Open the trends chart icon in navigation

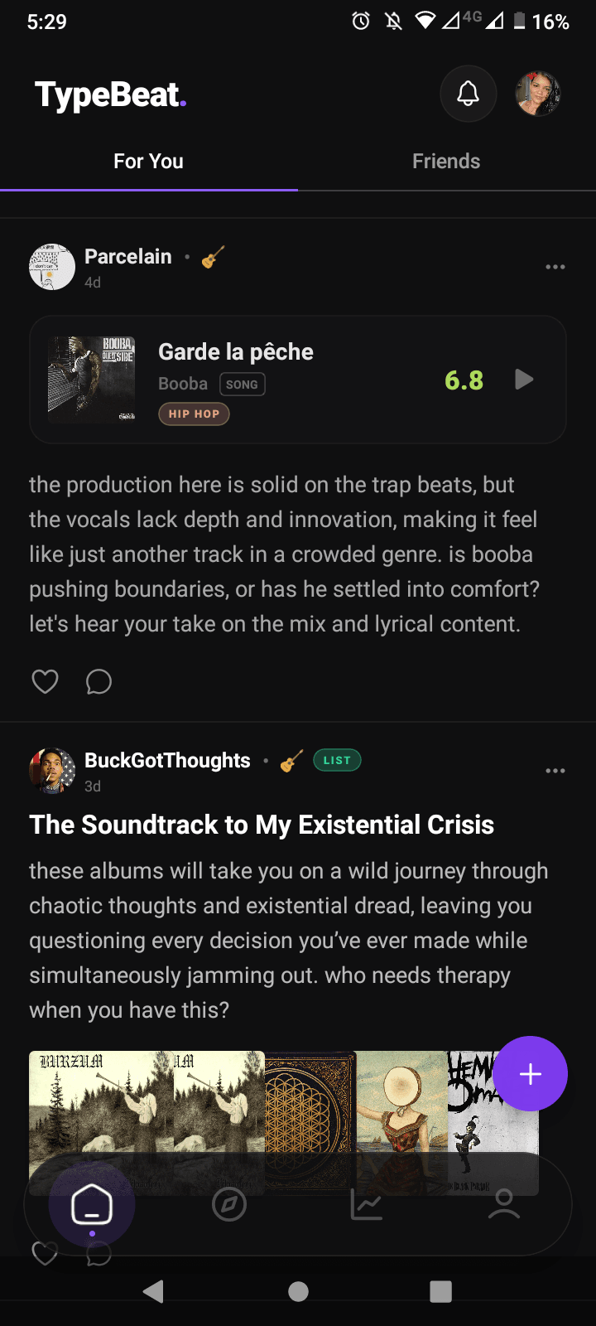[367, 1205]
